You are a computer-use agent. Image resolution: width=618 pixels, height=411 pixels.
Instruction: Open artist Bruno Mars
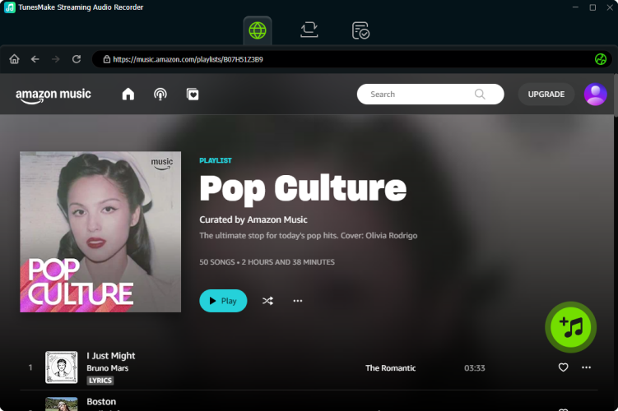[x=108, y=368]
